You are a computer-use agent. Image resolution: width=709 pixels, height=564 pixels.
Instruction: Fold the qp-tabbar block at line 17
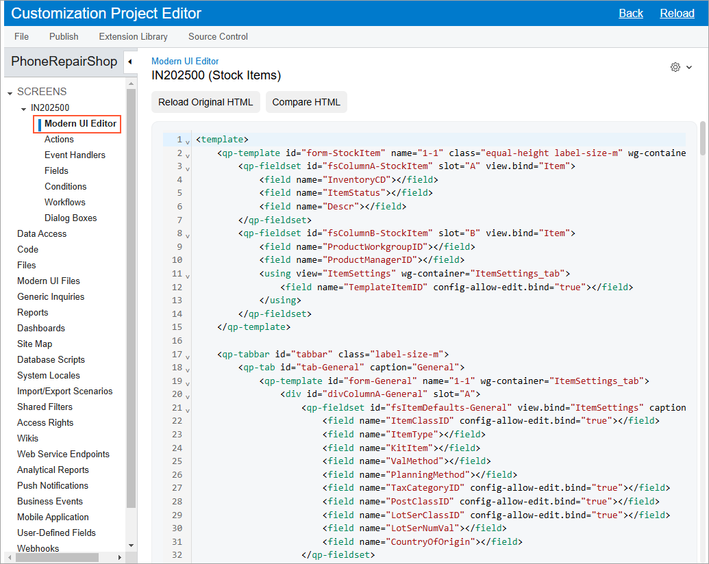point(188,355)
